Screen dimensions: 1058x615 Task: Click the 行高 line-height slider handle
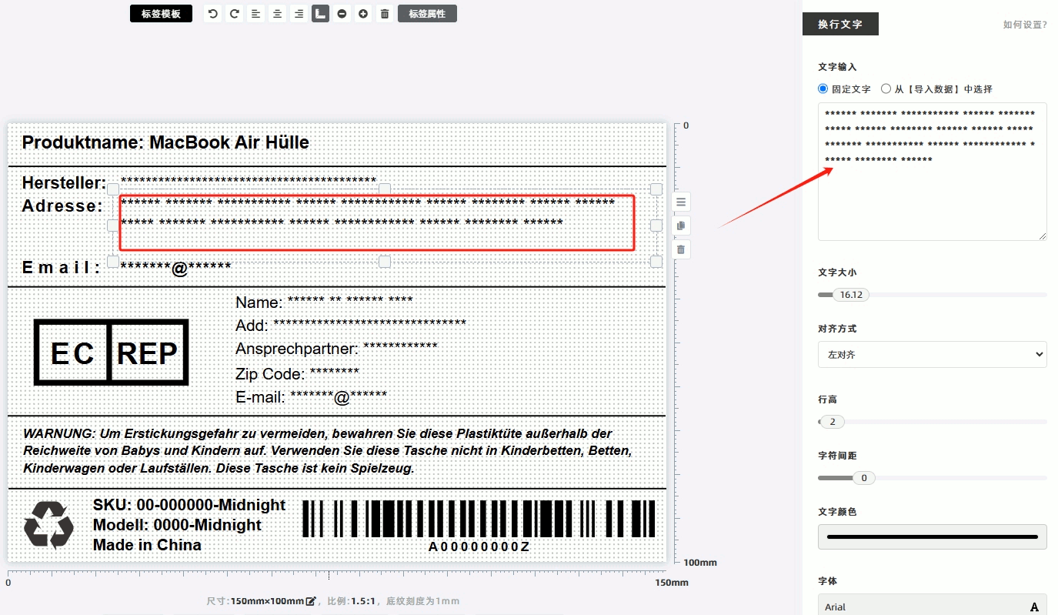[x=832, y=422]
